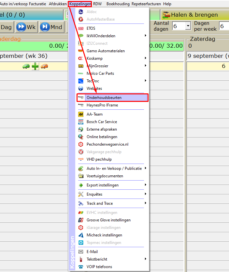Click the Tekstbericht phone icon
Image resolution: width=229 pixels, height=272 pixels.
(x=81, y=259)
